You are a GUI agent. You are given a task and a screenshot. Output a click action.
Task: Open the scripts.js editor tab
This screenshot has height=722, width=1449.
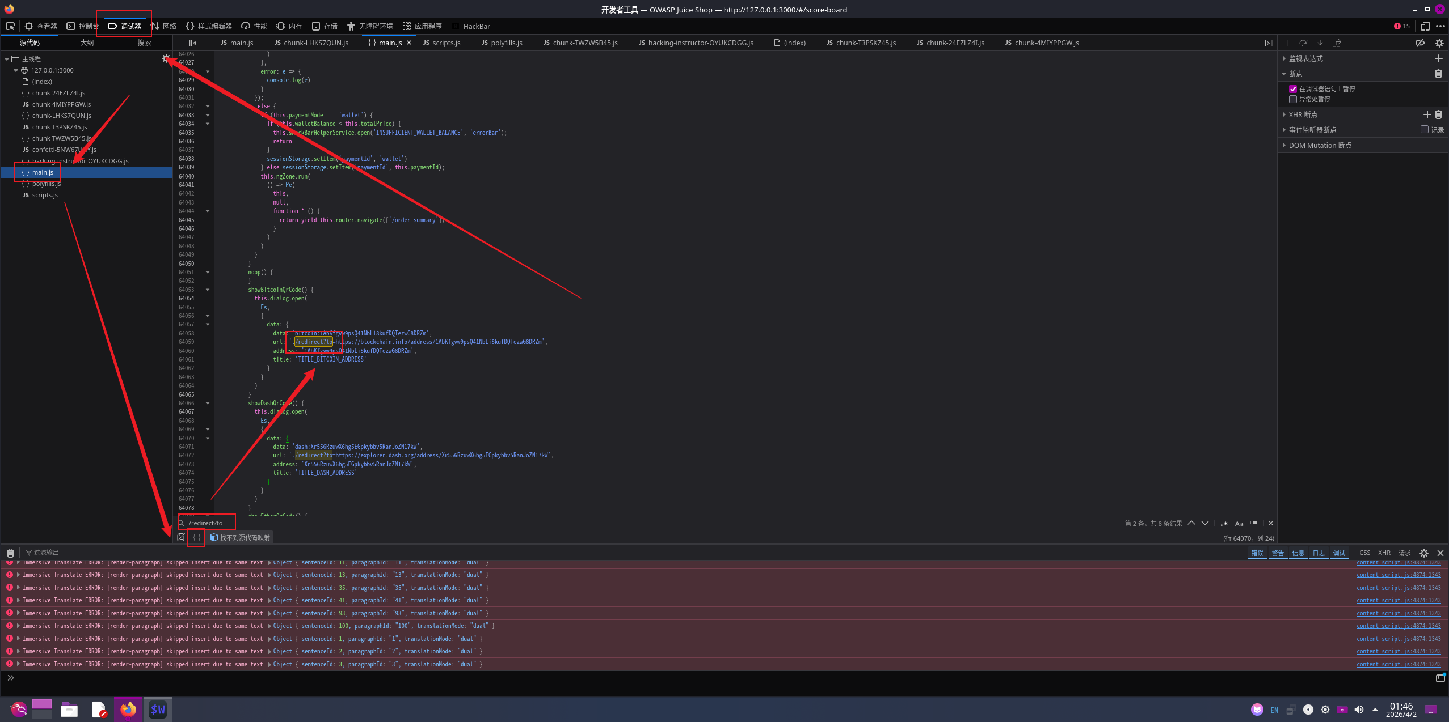pyautogui.click(x=441, y=43)
